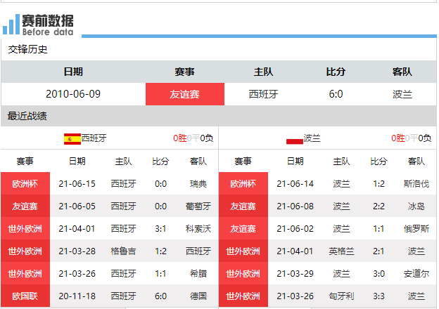439x309 pixels.
Task: Click the Spain flag icon
Action: point(72,138)
